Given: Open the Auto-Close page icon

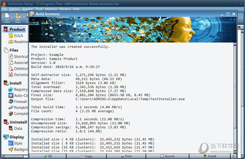Looking at the screenshot, I should 11,96.
